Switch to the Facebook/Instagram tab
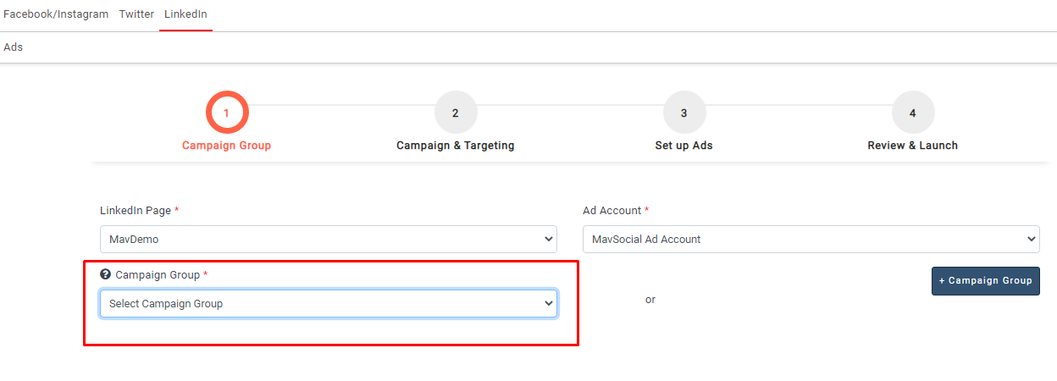The width and height of the screenshot is (1057, 381). 56,14
